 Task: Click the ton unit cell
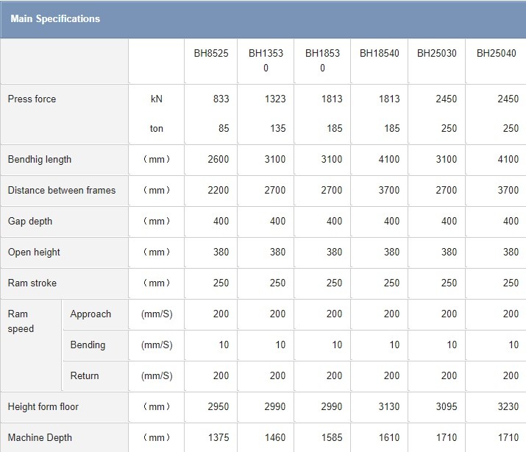156,129
